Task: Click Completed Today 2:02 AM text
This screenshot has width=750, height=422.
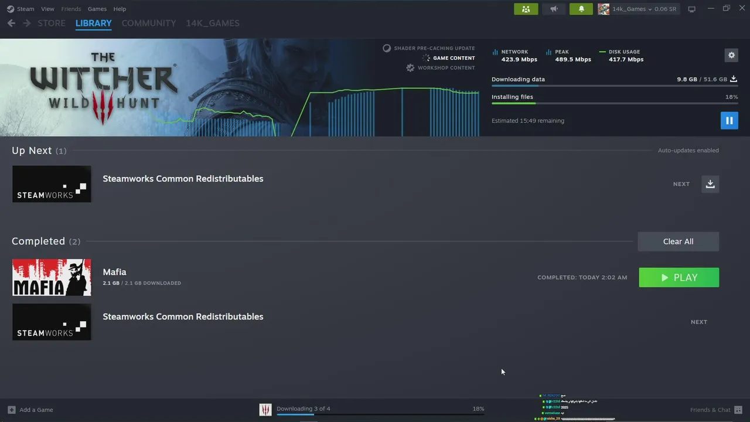Action: point(582,278)
